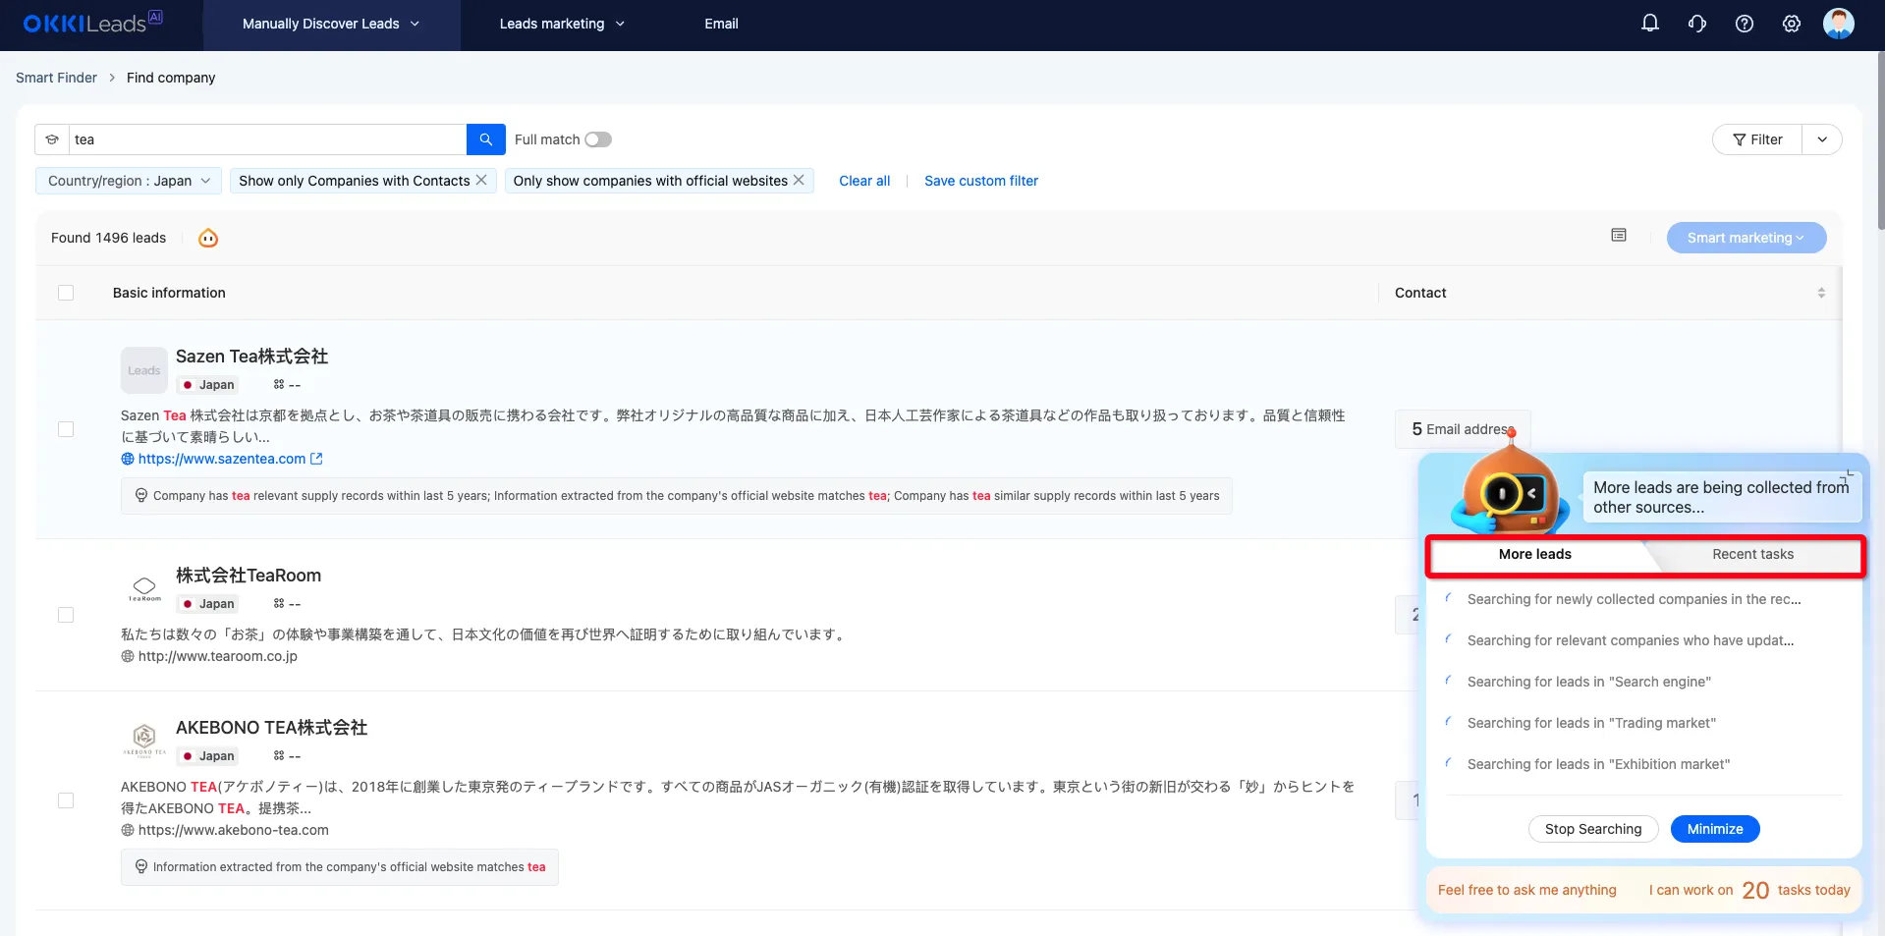Click lightbulb icon in AKEBONO match note
This screenshot has height=936, width=1885.
click(141, 866)
